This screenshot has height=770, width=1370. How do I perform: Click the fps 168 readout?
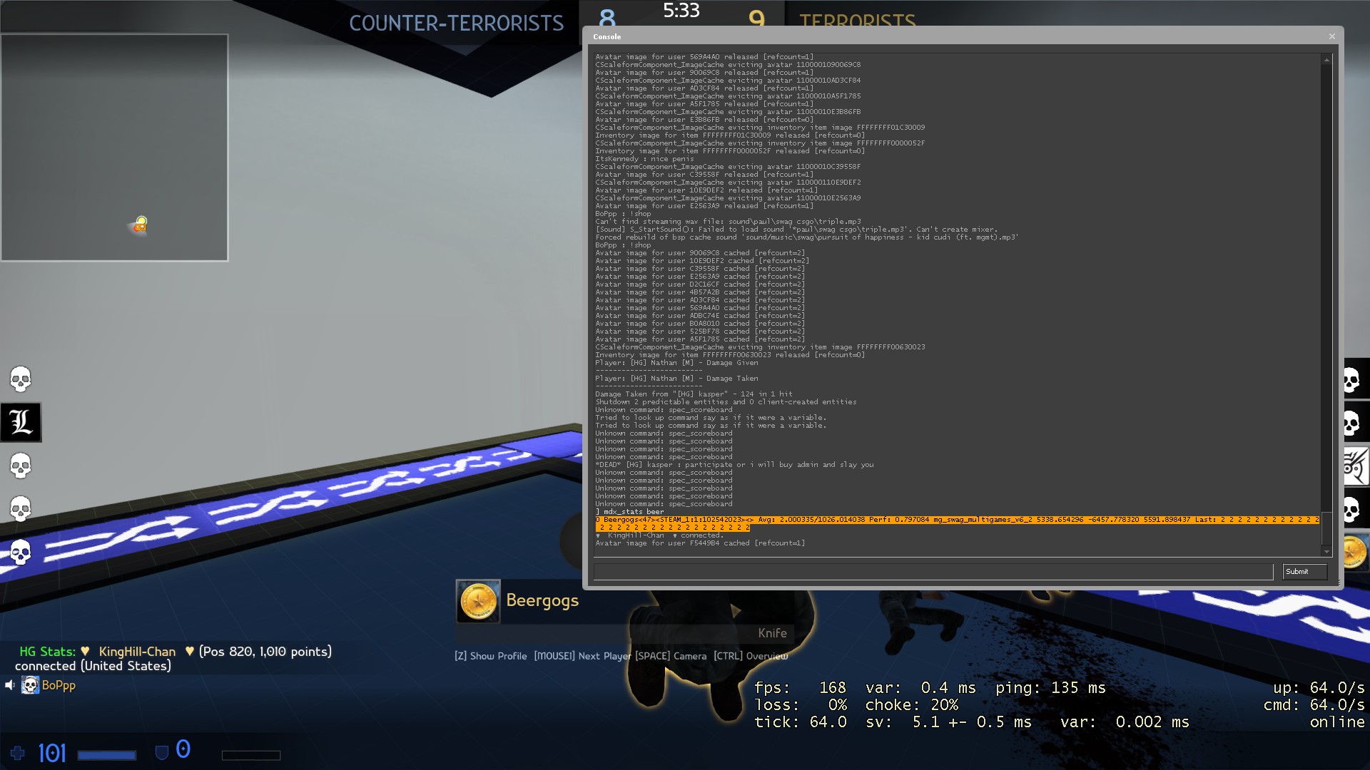click(801, 688)
